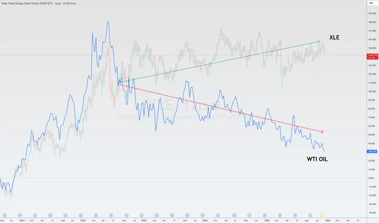
Task: Click the 120.00% scale label
Action: click(372, 74)
